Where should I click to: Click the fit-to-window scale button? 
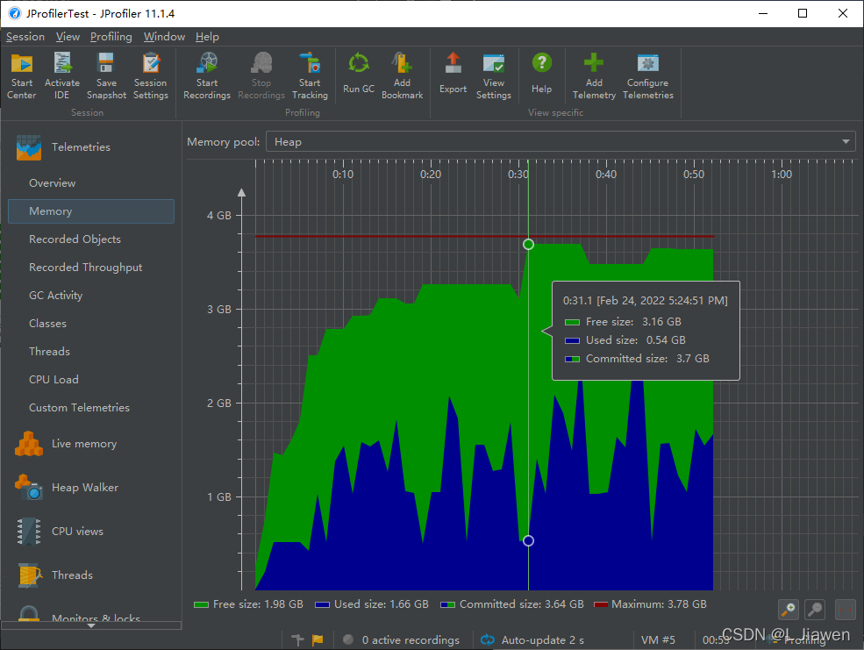(846, 610)
